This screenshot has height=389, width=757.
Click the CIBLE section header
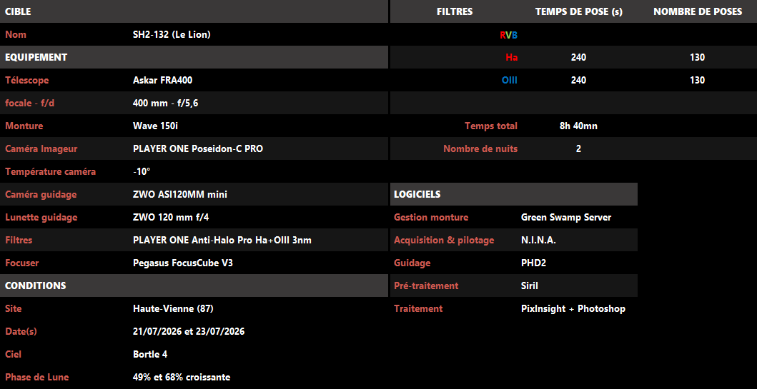point(18,11)
